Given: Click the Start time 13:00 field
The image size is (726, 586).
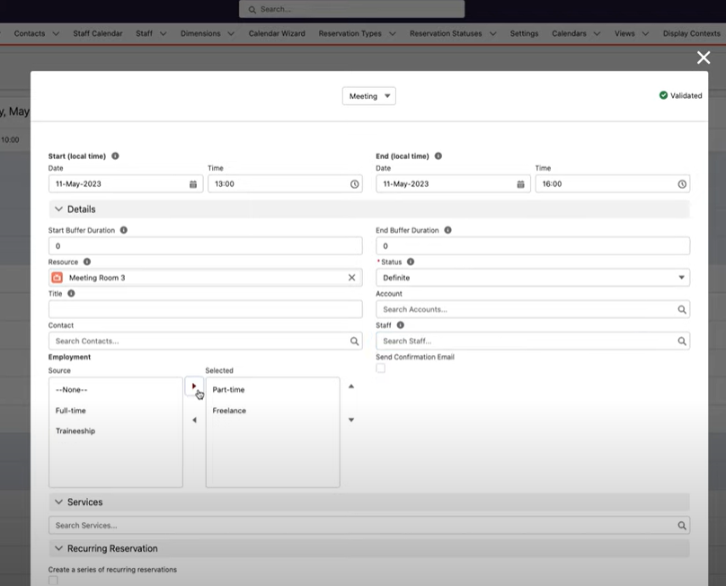Looking at the screenshot, I should click(285, 184).
